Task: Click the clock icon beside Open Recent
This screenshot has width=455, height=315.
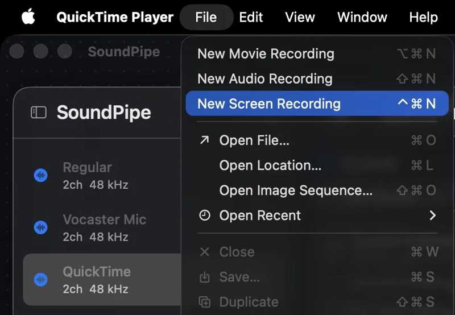Action: tap(205, 215)
